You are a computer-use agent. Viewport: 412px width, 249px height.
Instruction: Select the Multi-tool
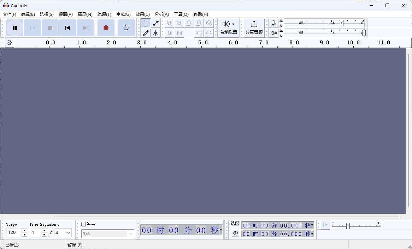(x=155, y=33)
